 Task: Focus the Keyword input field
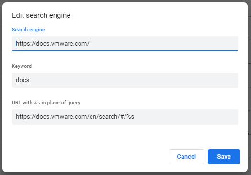(x=125, y=80)
